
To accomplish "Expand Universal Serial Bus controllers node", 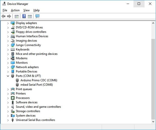I will pos(8,120).
